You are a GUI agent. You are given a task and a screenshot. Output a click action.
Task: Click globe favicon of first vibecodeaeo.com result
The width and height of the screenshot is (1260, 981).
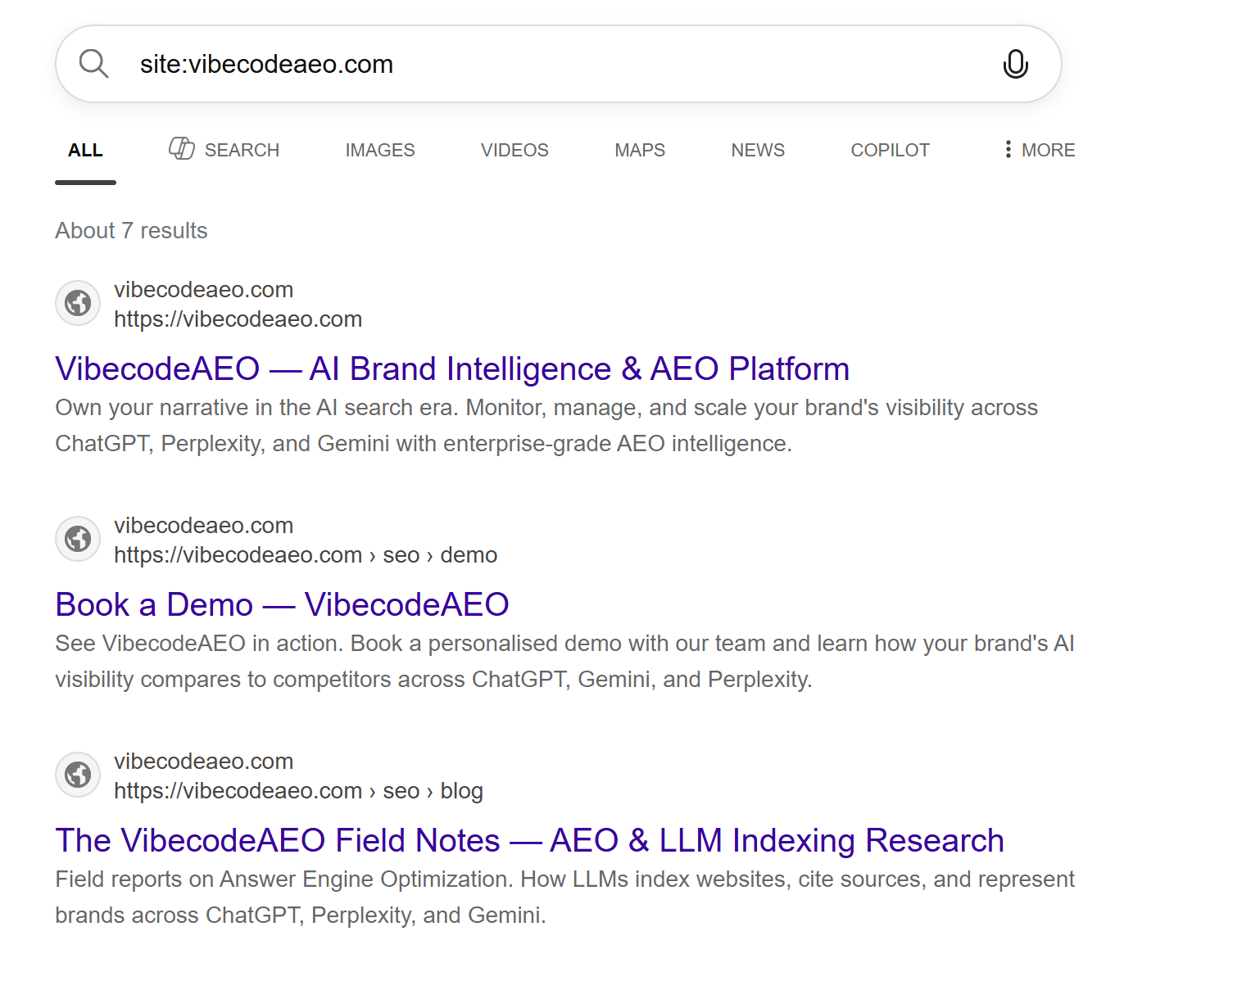coord(78,303)
